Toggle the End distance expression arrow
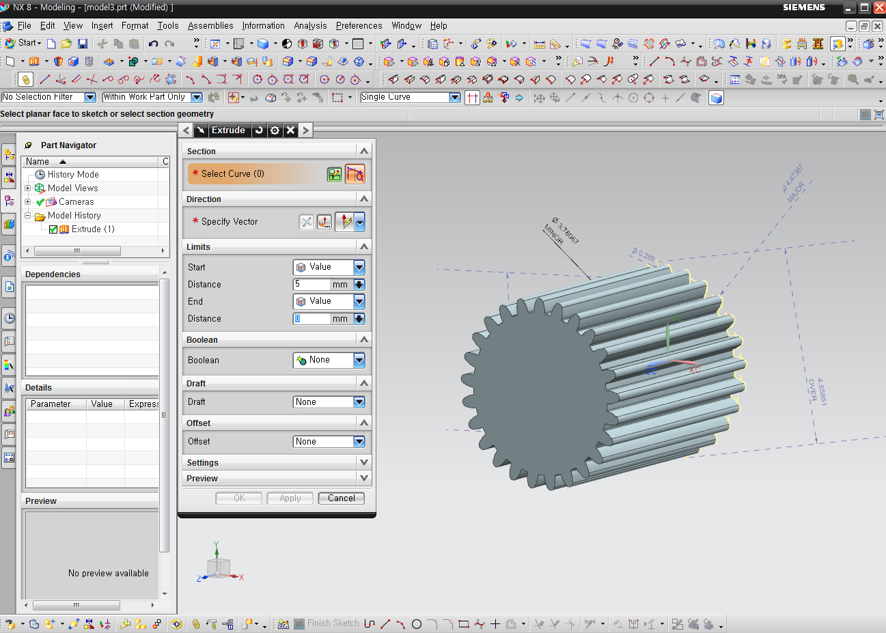 point(359,319)
